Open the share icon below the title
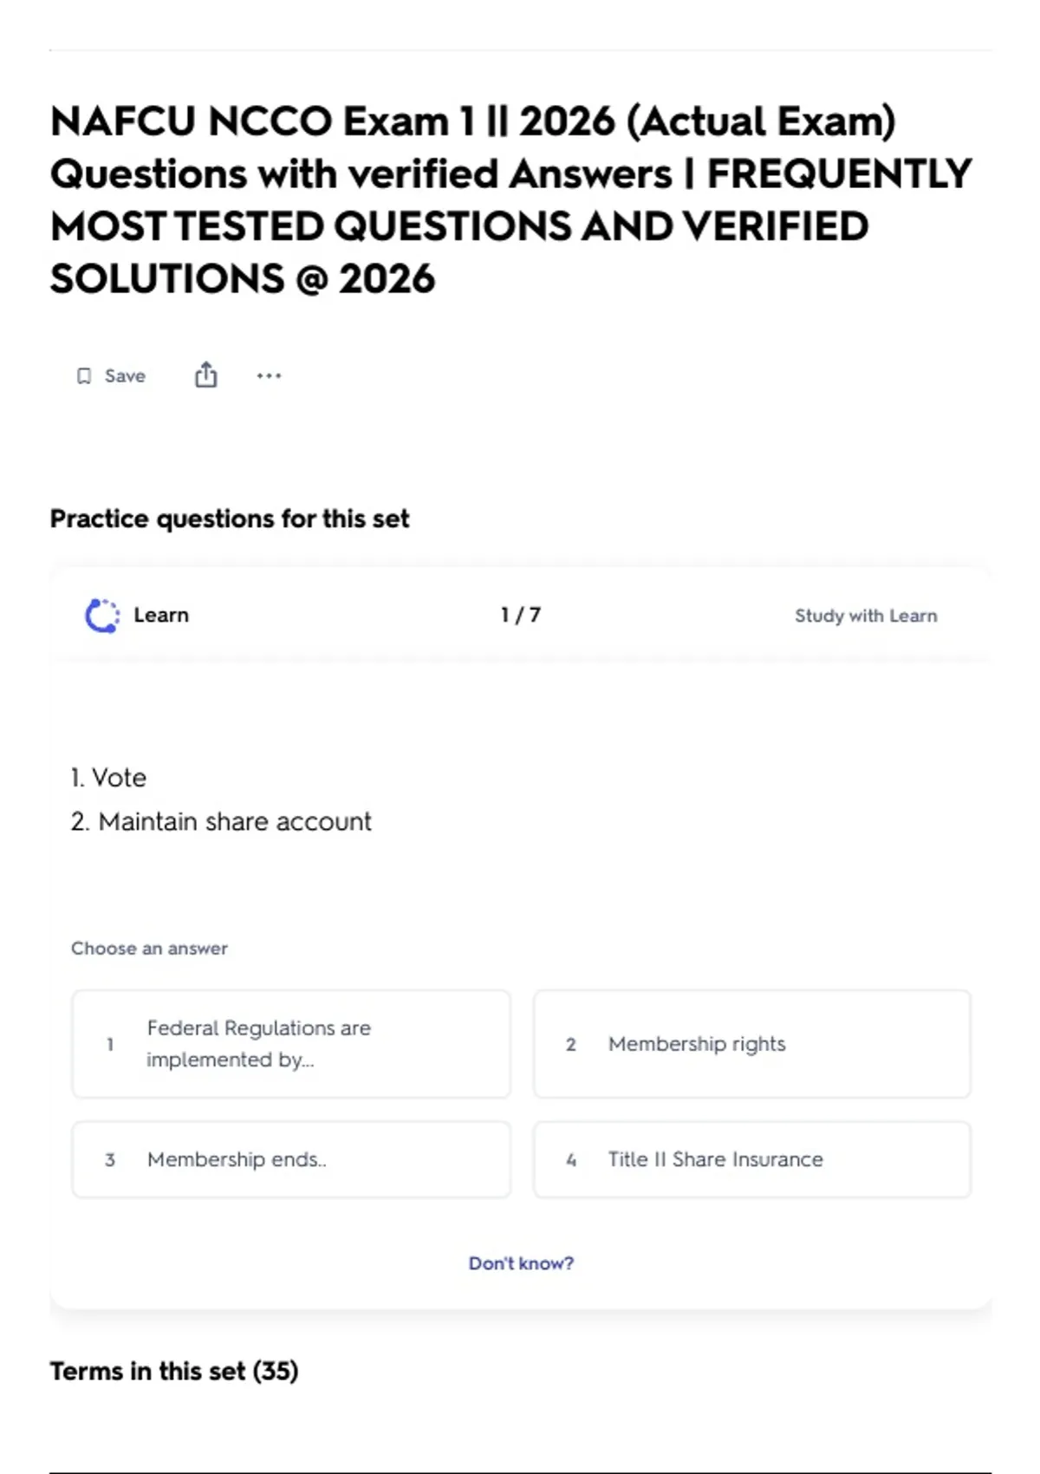Screen dimensions: 1040x1474 coord(205,375)
